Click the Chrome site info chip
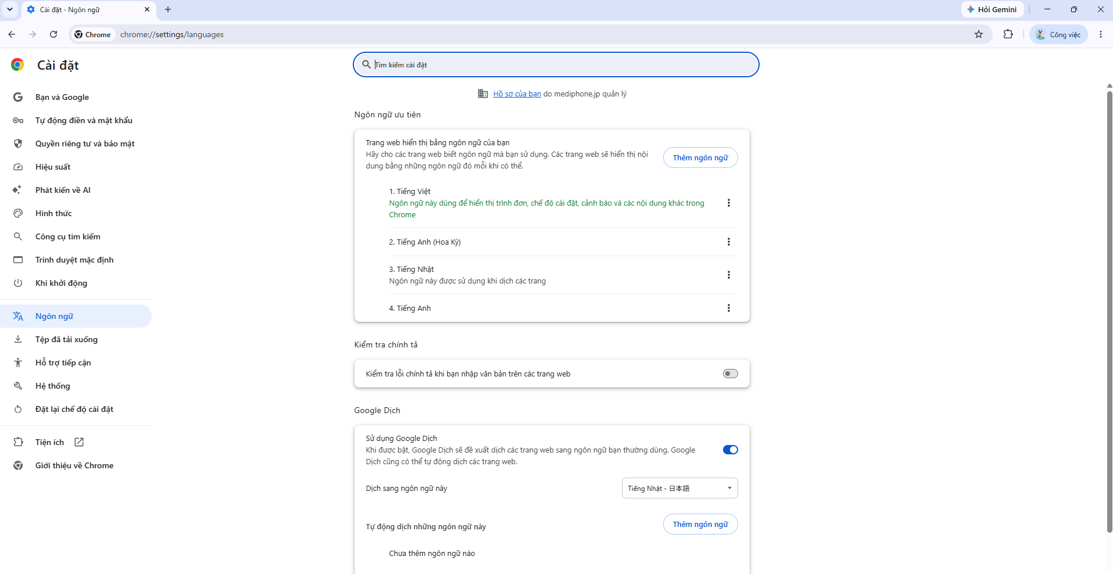Screen dimensions: 1113x574 92,34
